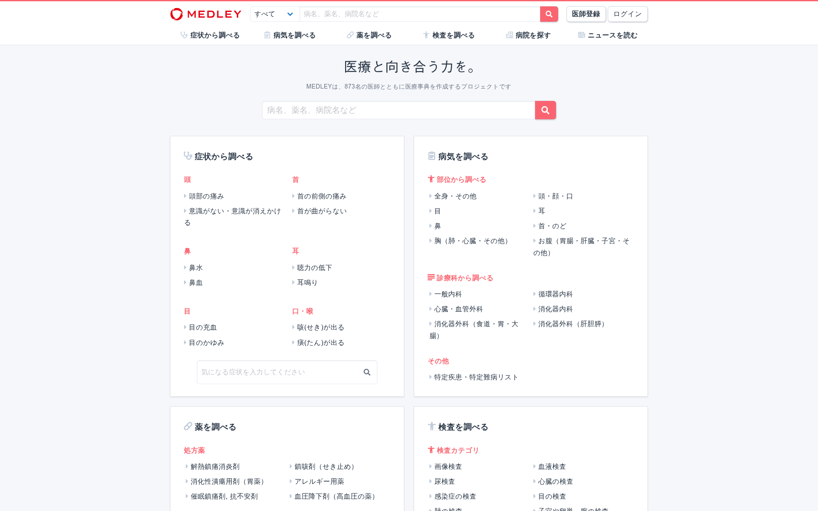
Task: Open the 目の充血 link
Action: (203, 327)
